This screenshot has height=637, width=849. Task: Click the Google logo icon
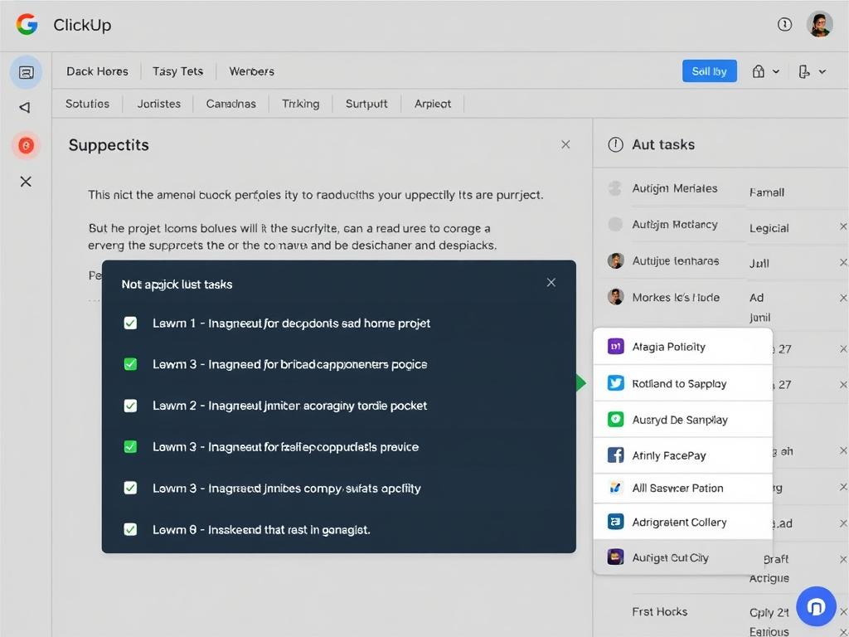pyautogui.click(x=27, y=25)
